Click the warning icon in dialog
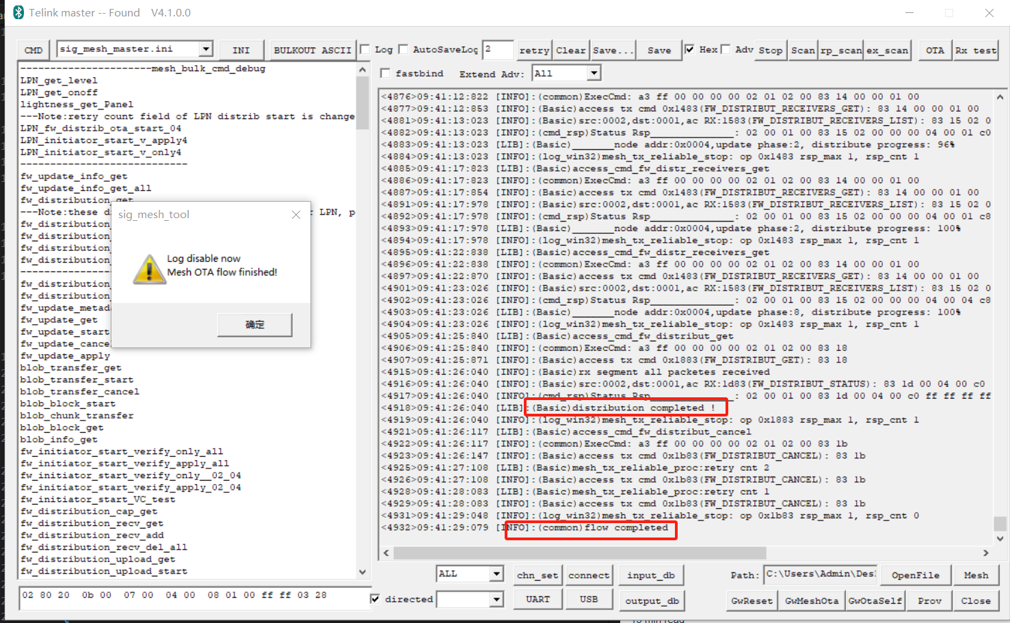 point(148,269)
